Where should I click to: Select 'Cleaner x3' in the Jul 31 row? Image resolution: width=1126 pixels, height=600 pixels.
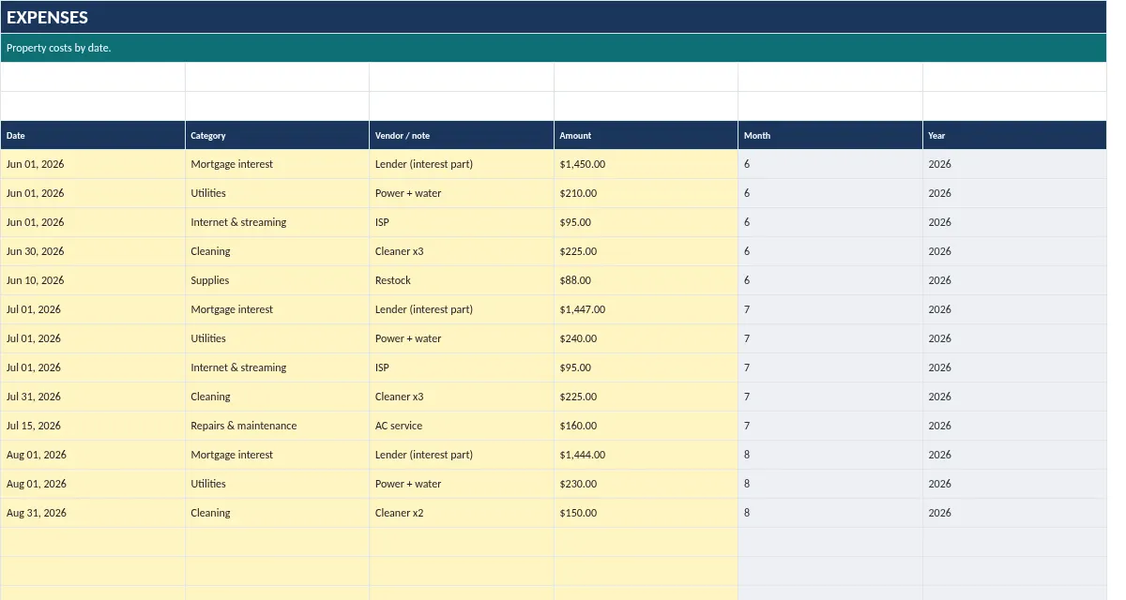(462, 397)
